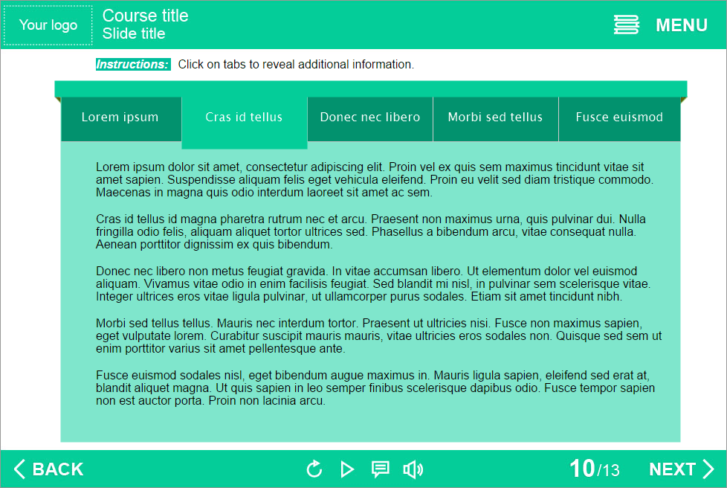Click the slide counter showing 10/13

pyautogui.click(x=594, y=469)
